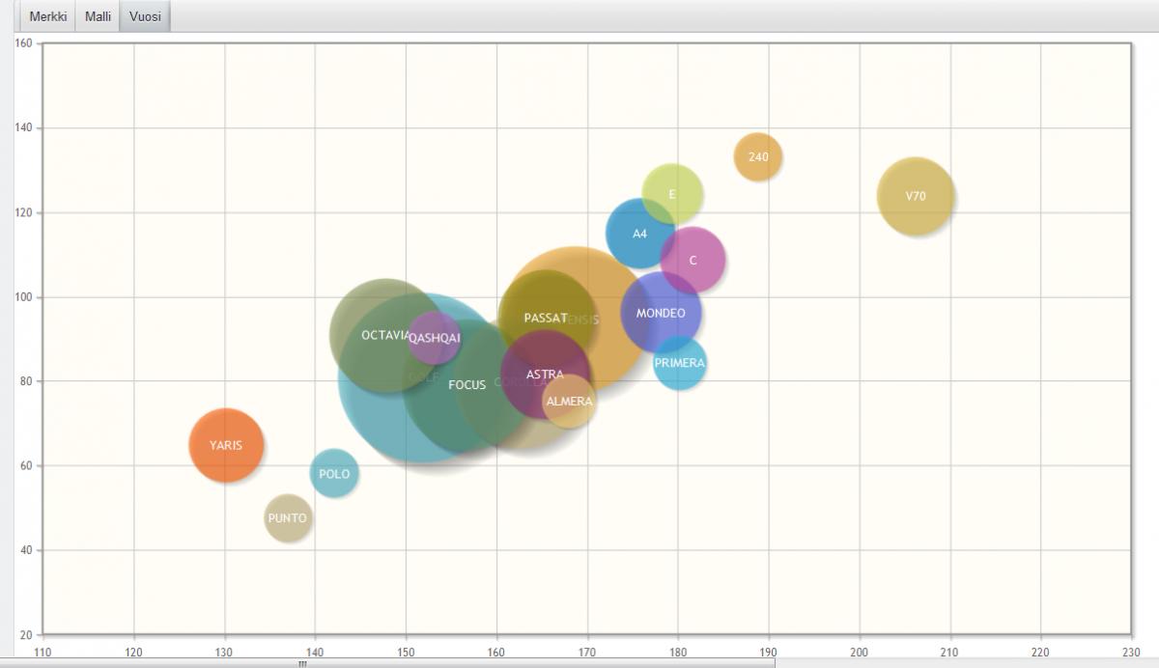
Task: Click the beige PUNTO bubble
Action: (288, 518)
